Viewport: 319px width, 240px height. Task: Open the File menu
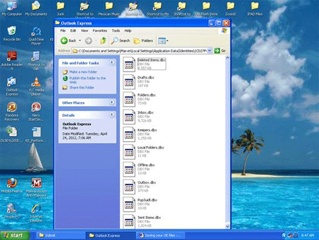pos(63,31)
